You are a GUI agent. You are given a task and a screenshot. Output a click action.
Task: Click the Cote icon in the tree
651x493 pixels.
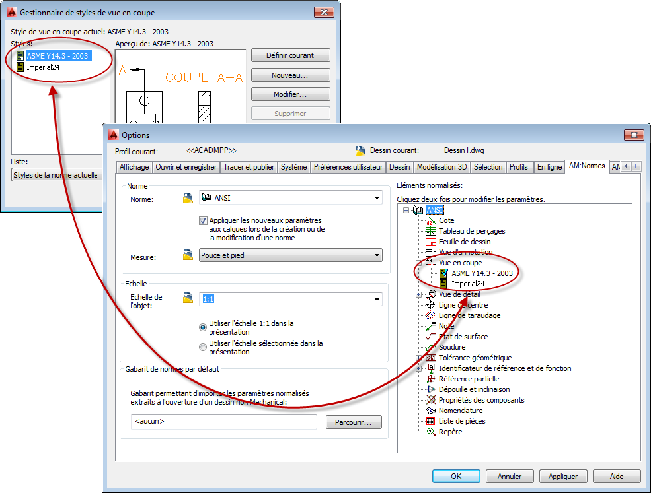click(431, 220)
